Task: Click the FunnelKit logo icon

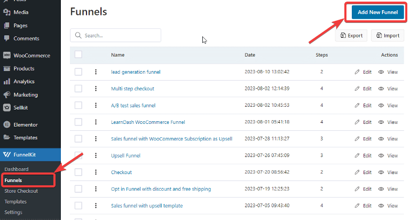Action: click(7, 155)
